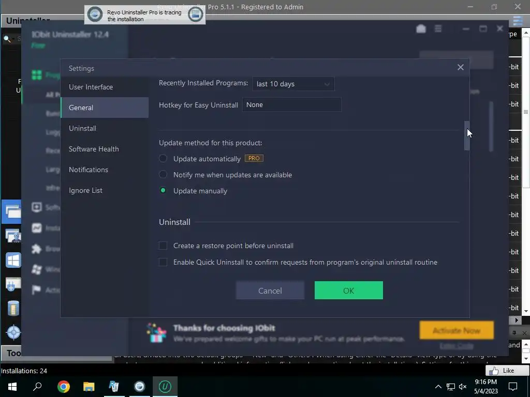
Task: Open Windows search from the taskbar
Action: pos(37,386)
